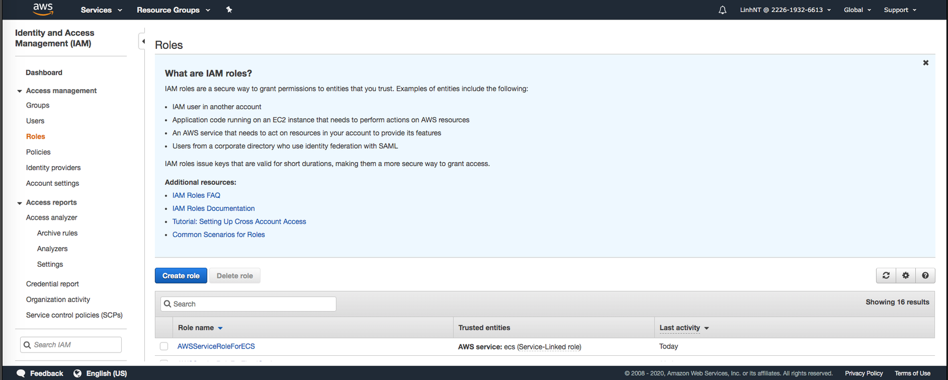The height and width of the screenshot is (380, 948).
Task: Open Users in the sidebar
Action: 35,121
